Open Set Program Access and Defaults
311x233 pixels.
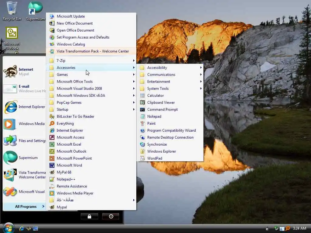(x=91, y=37)
